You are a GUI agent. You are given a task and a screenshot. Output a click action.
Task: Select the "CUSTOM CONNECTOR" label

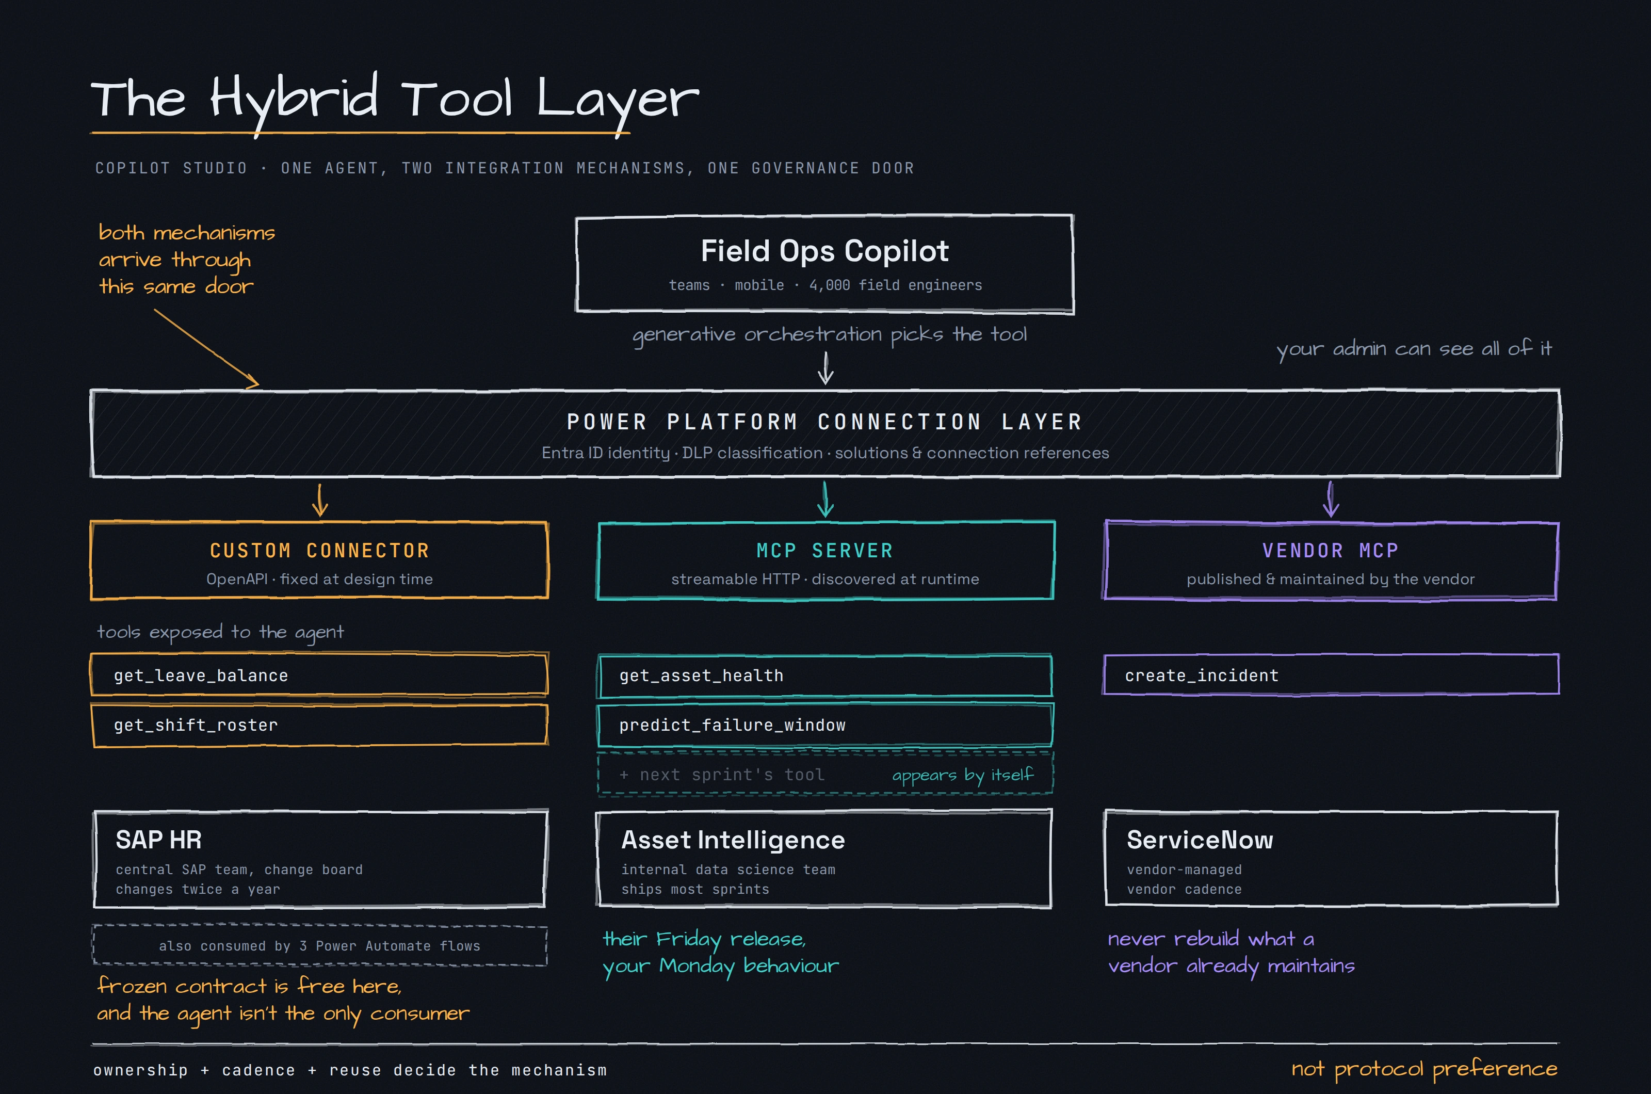319,551
